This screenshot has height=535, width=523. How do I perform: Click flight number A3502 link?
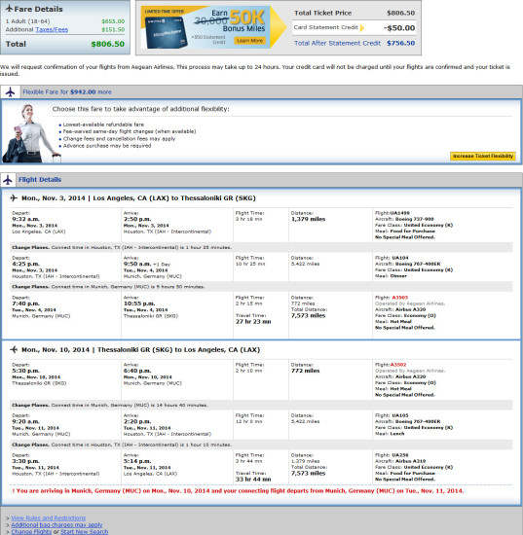click(398, 365)
